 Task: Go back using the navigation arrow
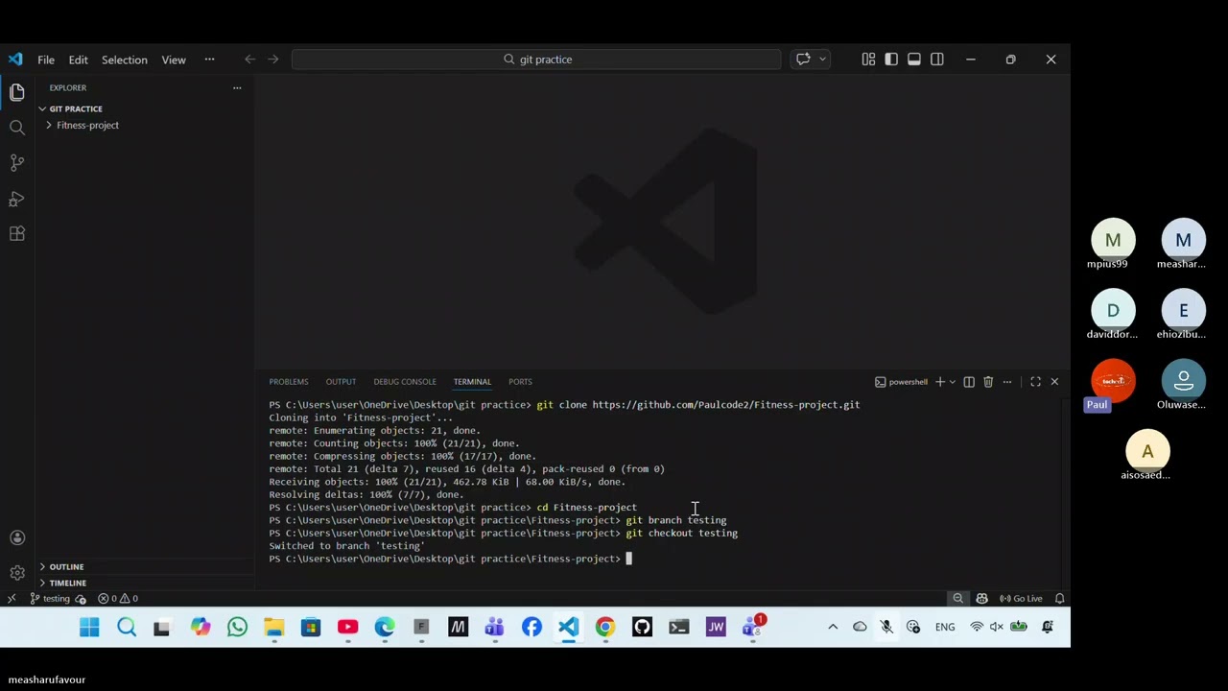pos(250,60)
